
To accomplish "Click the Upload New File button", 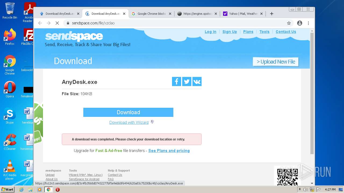I will coord(276,62).
